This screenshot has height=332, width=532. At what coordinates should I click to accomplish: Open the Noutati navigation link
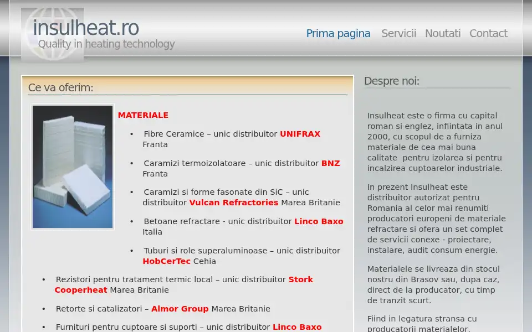pos(443,33)
